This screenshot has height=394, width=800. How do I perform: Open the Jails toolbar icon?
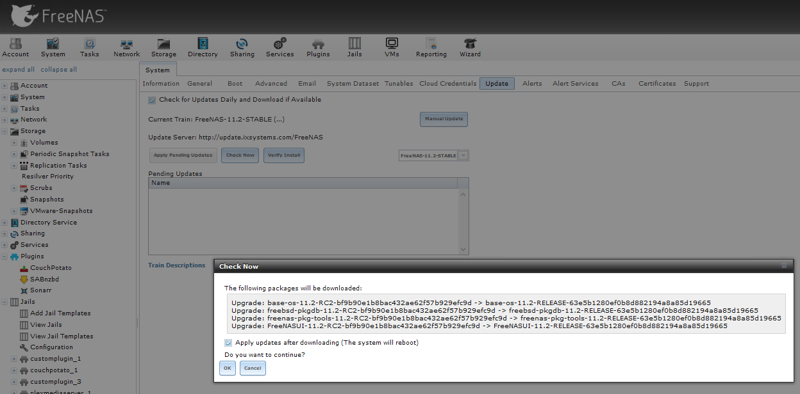pyautogui.click(x=354, y=47)
